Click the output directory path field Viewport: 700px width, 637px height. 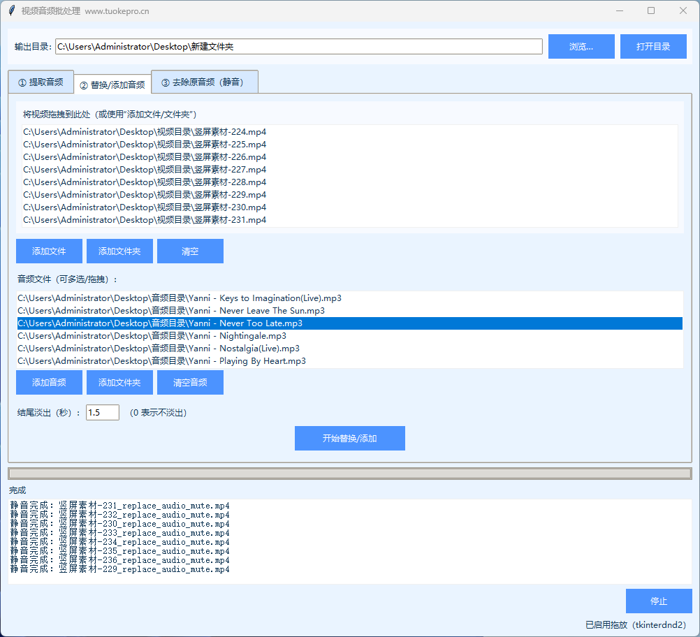[298, 47]
